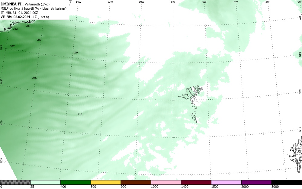Click the 2W longitude label
The height and width of the screenshot is (189, 302).
268,2
